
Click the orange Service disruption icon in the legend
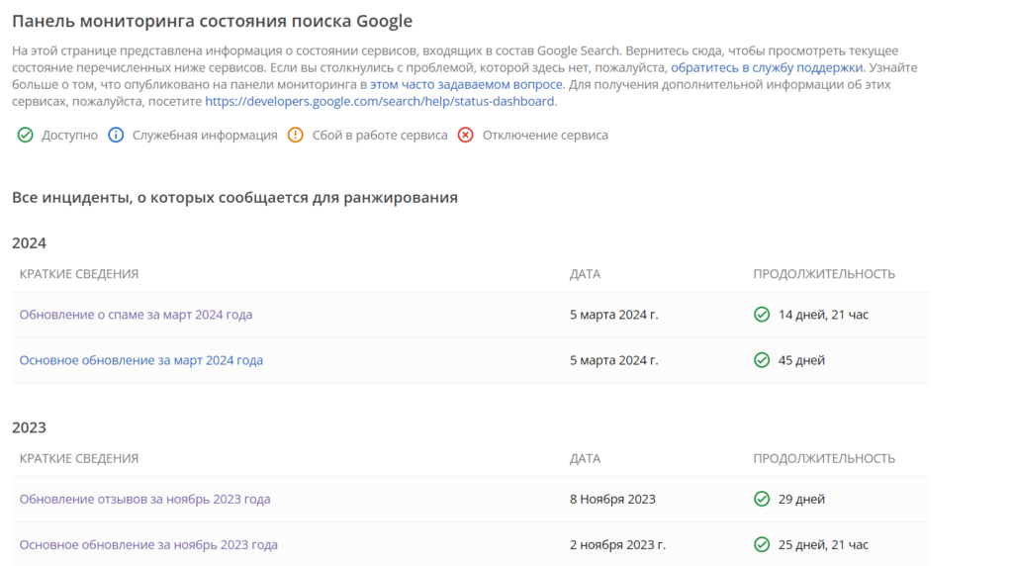295,135
